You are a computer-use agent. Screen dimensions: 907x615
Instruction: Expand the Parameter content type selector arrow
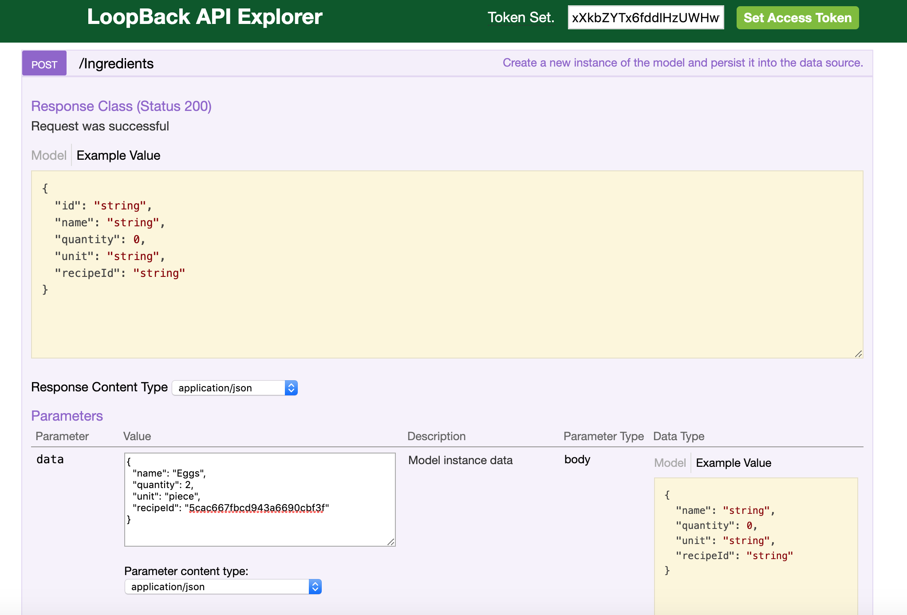(315, 587)
